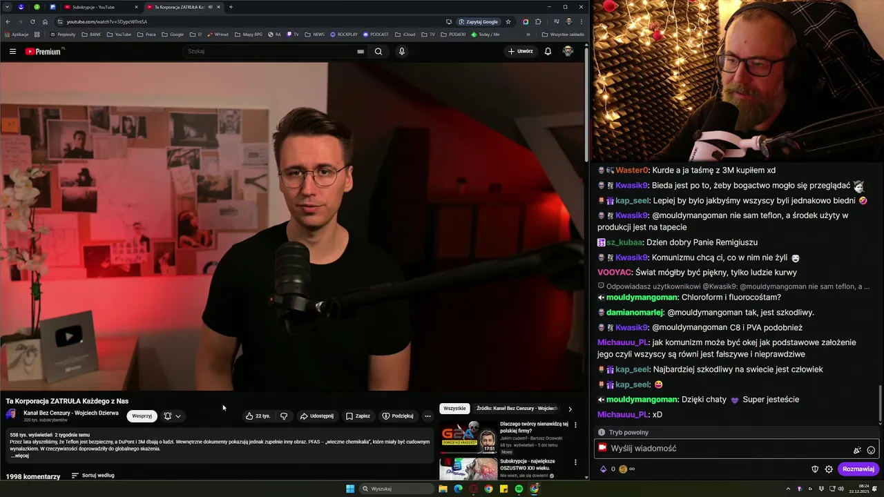Open Bits diamond icon in chat
This screenshot has height=497, width=884.
[x=603, y=469]
